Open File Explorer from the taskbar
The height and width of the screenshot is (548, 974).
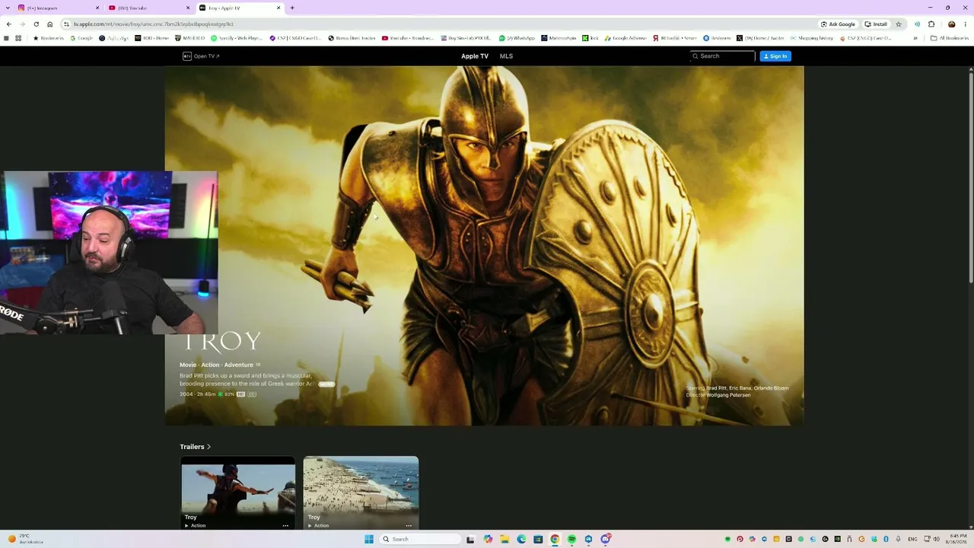click(x=505, y=539)
